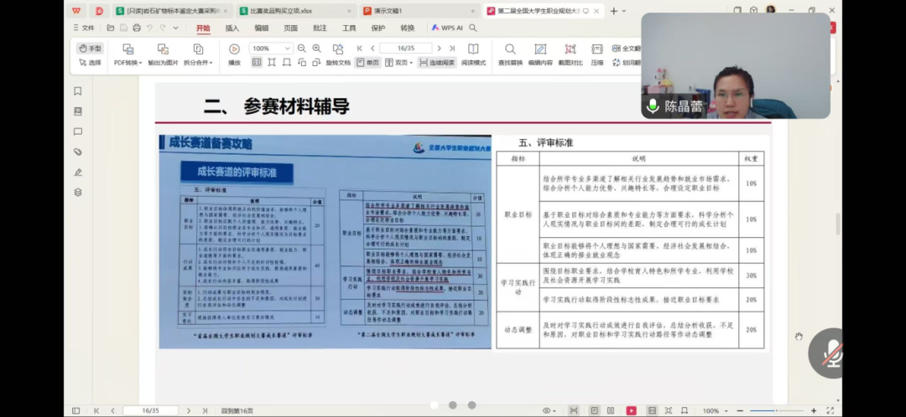Viewport: 906px width, 417px height.
Task: Click the 查找替换 search icon
Action: (x=509, y=49)
